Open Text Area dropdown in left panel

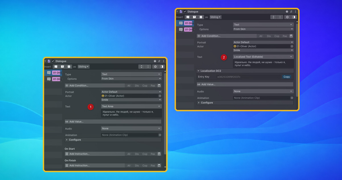pyautogui.click(x=131, y=106)
